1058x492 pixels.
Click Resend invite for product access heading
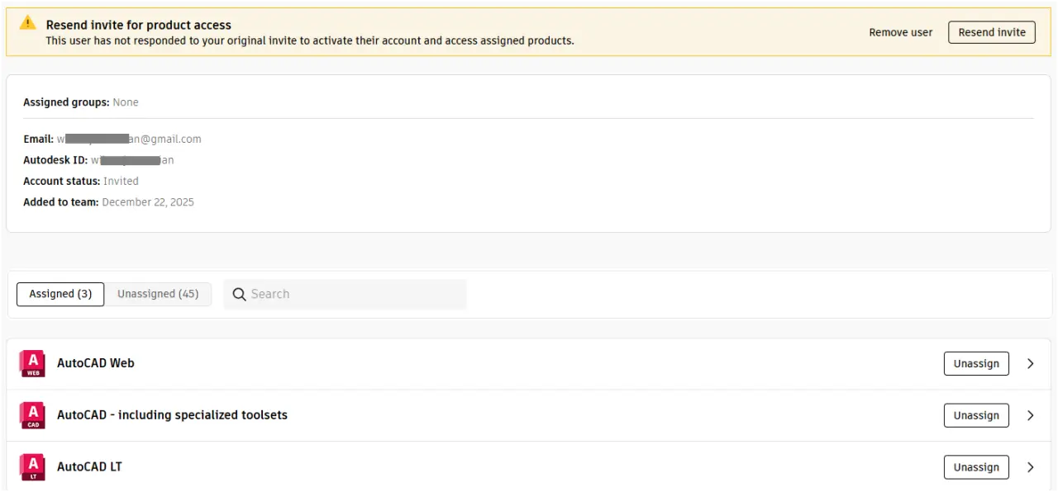(x=139, y=25)
